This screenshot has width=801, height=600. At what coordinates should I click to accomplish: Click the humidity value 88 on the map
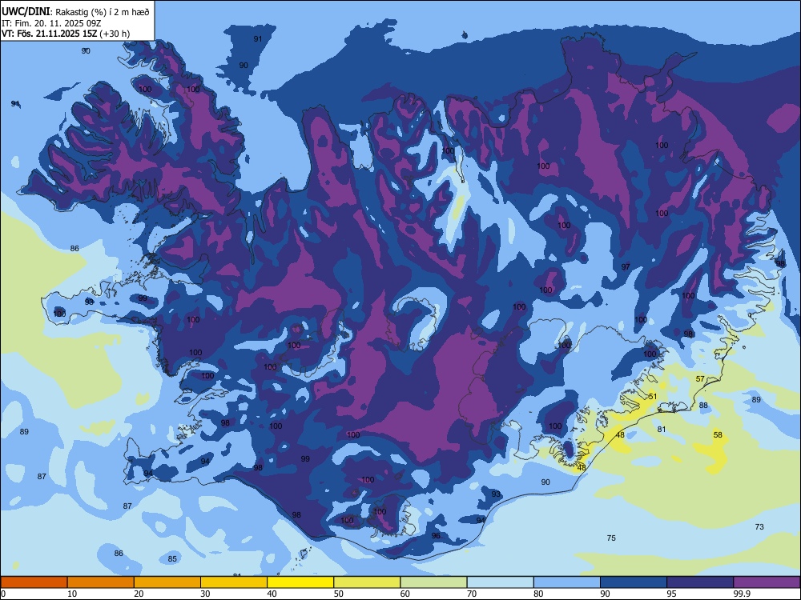click(703, 405)
